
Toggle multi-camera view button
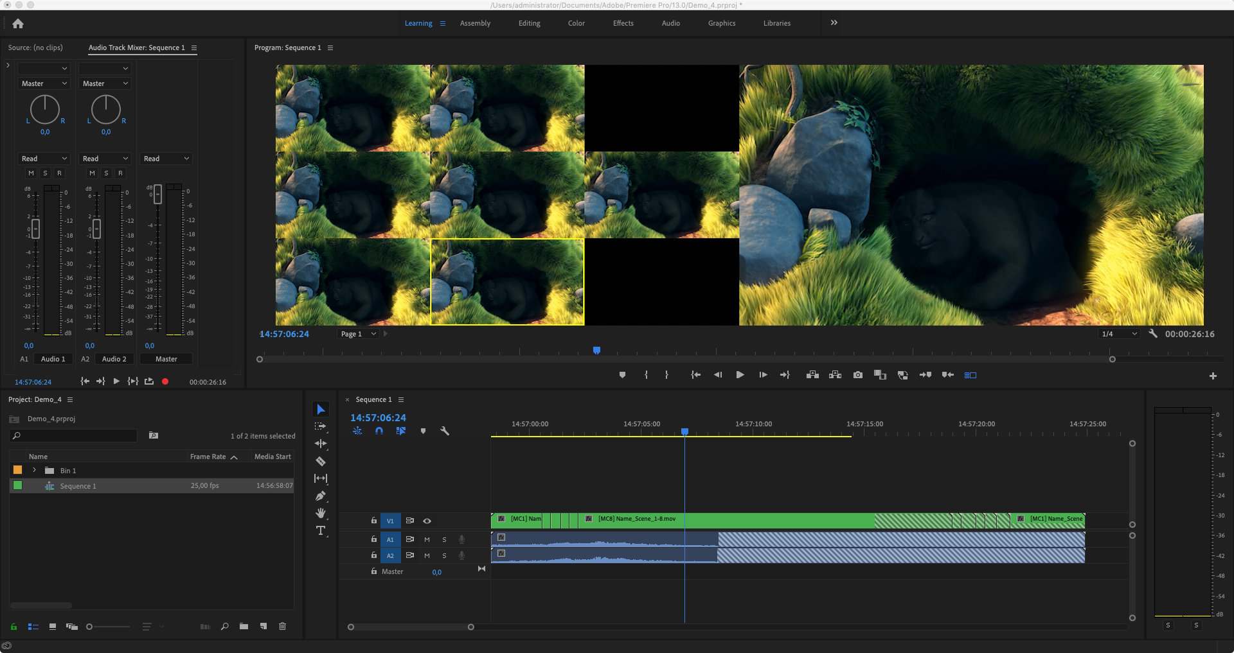coord(970,375)
